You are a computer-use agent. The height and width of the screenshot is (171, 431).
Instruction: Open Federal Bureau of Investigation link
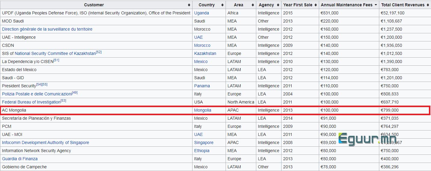tap(31, 102)
